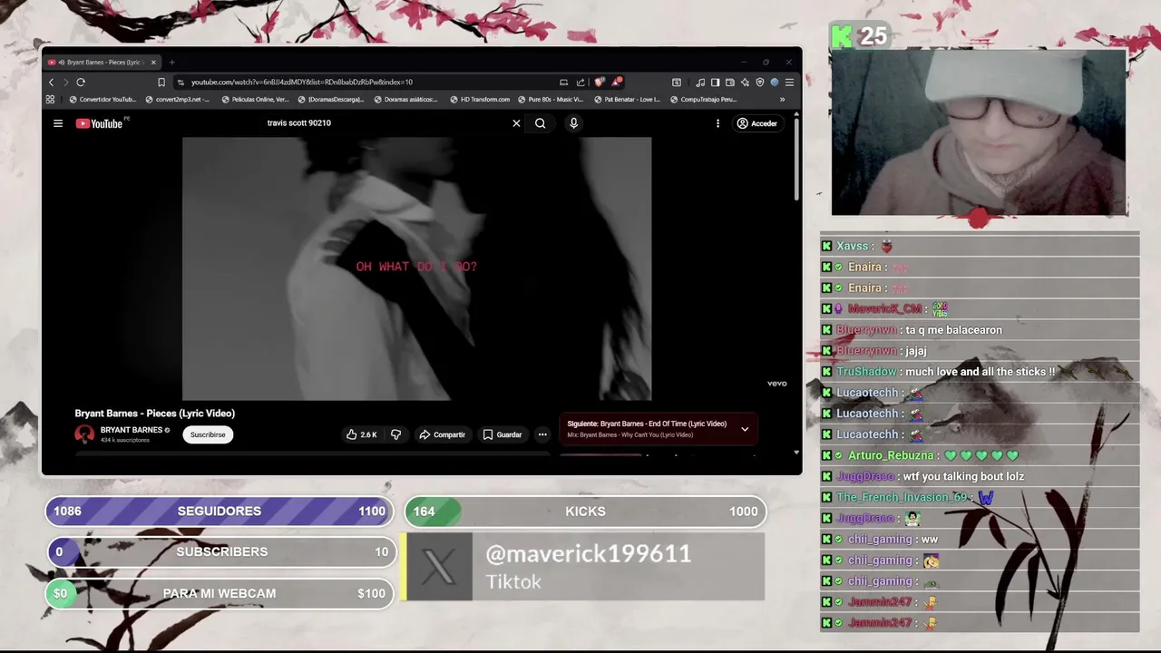
Task: Expand the hidden bookmarks chevron
Action: [x=782, y=100]
